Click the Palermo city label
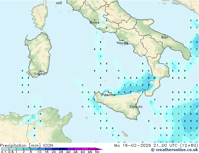The width and height of the screenshot is (199, 153). [108, 95]
